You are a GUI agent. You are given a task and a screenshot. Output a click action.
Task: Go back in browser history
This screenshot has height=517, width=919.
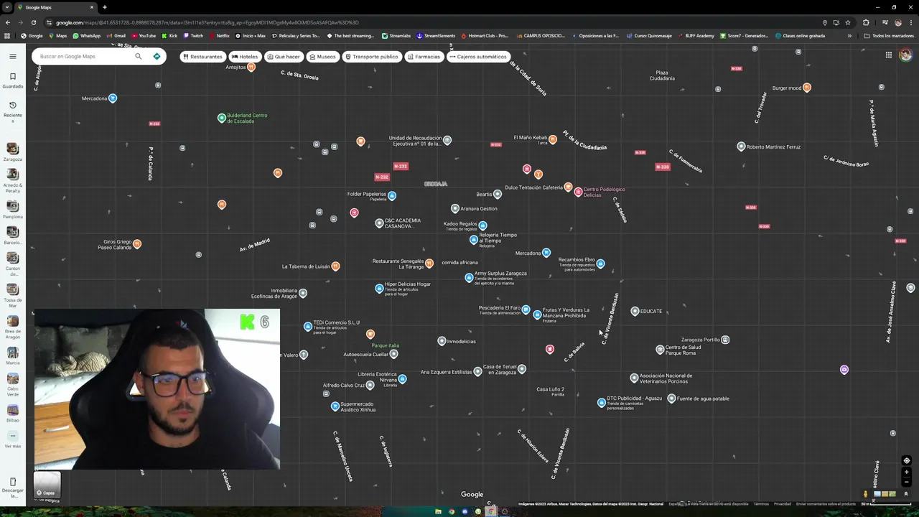point(7,22)
